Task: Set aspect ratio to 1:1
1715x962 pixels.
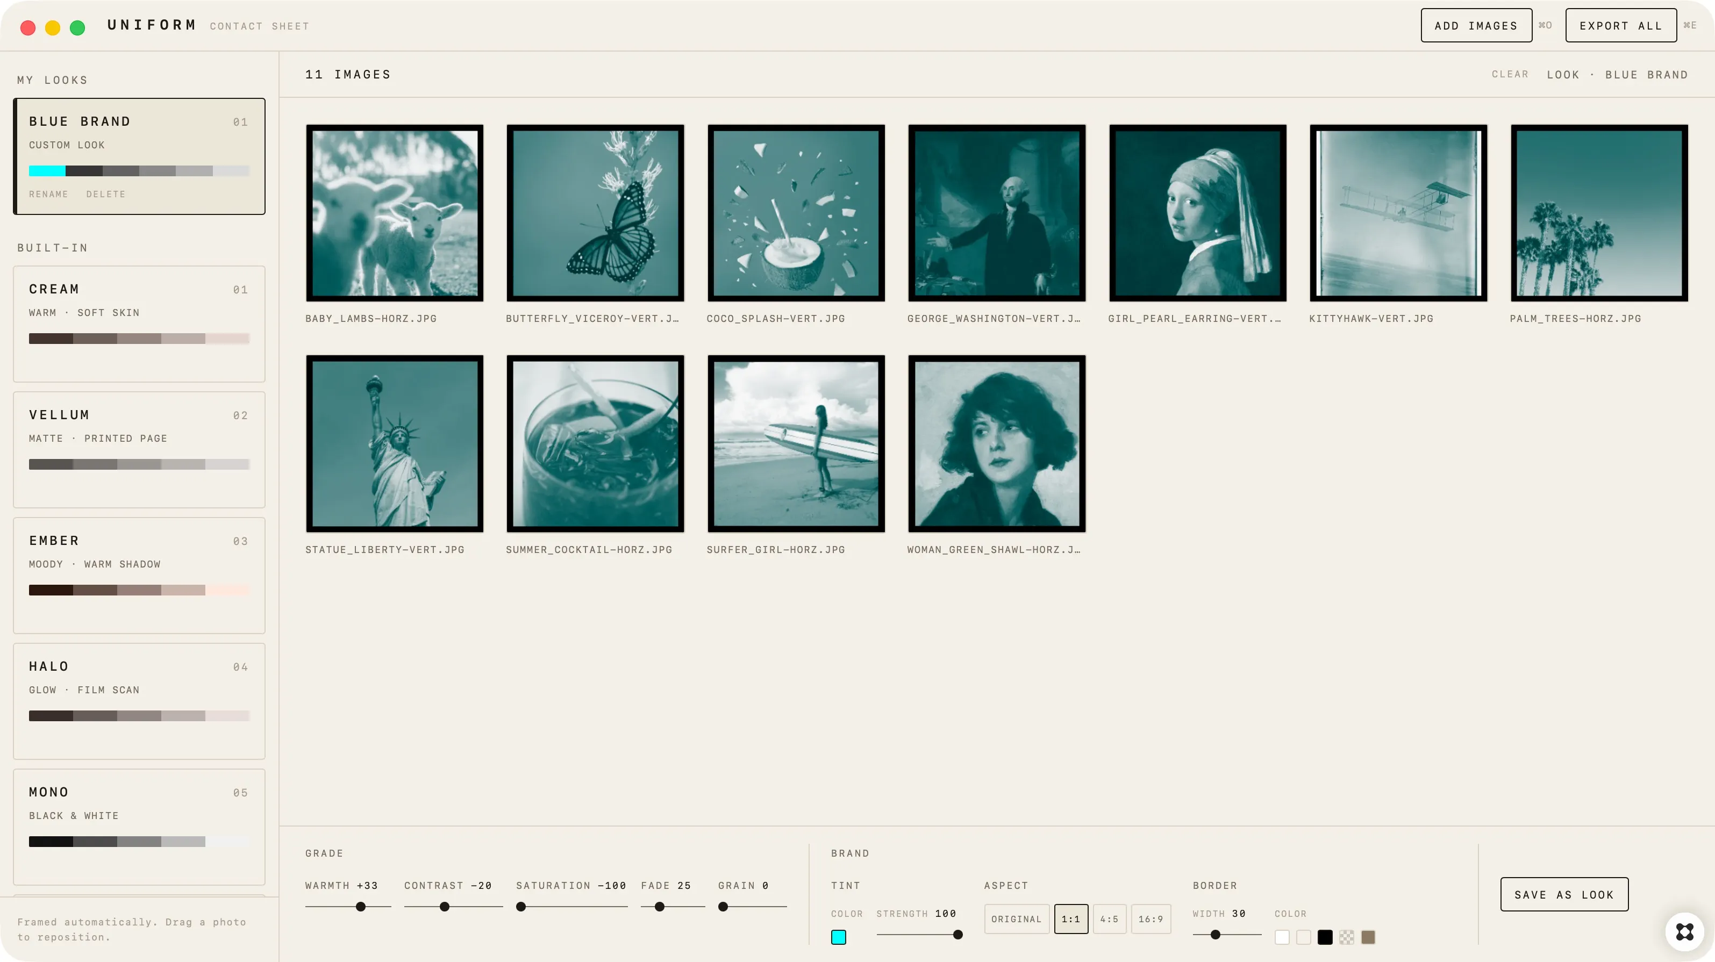Action: 1070,918
